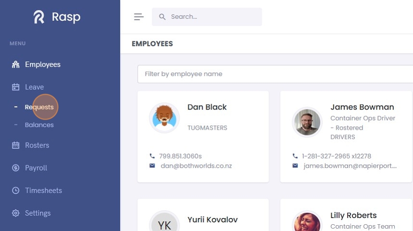Image resolution: width=413 pixels, height=231 pixels.
Task: Click the Filter by employee name field
Action: coord(275,74)
